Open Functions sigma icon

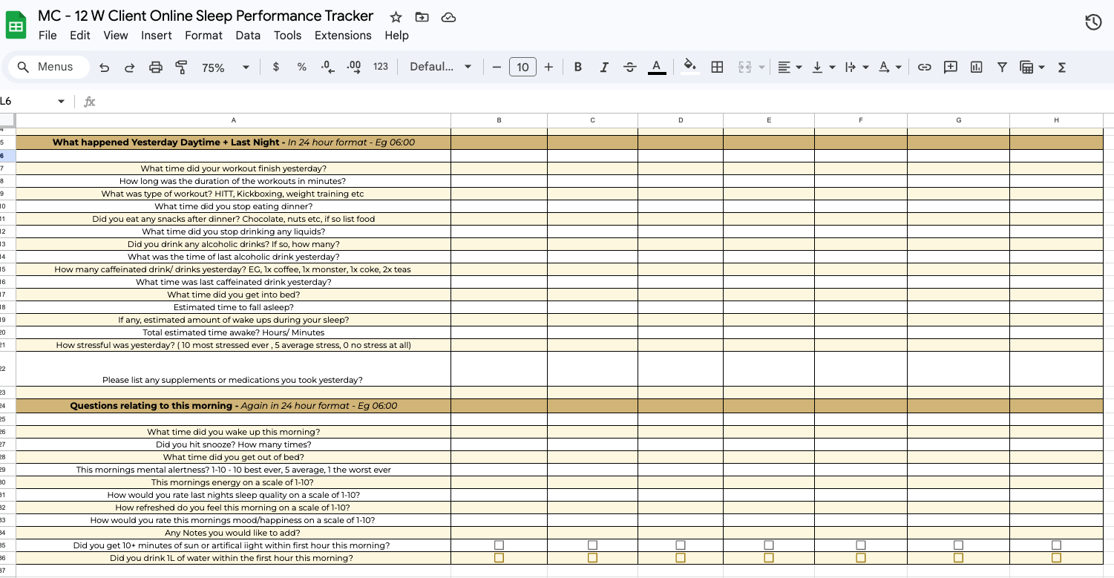(x=1061, y=67)
